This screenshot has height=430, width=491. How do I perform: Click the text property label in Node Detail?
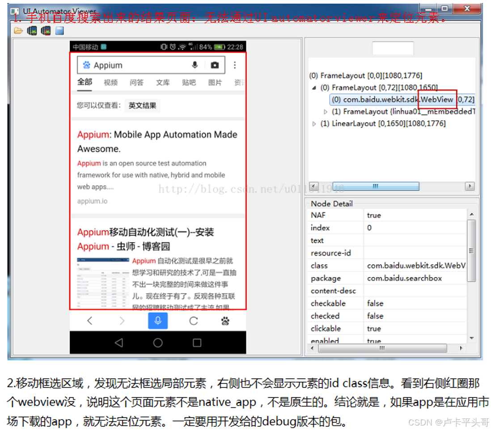(x=317, y=240)
